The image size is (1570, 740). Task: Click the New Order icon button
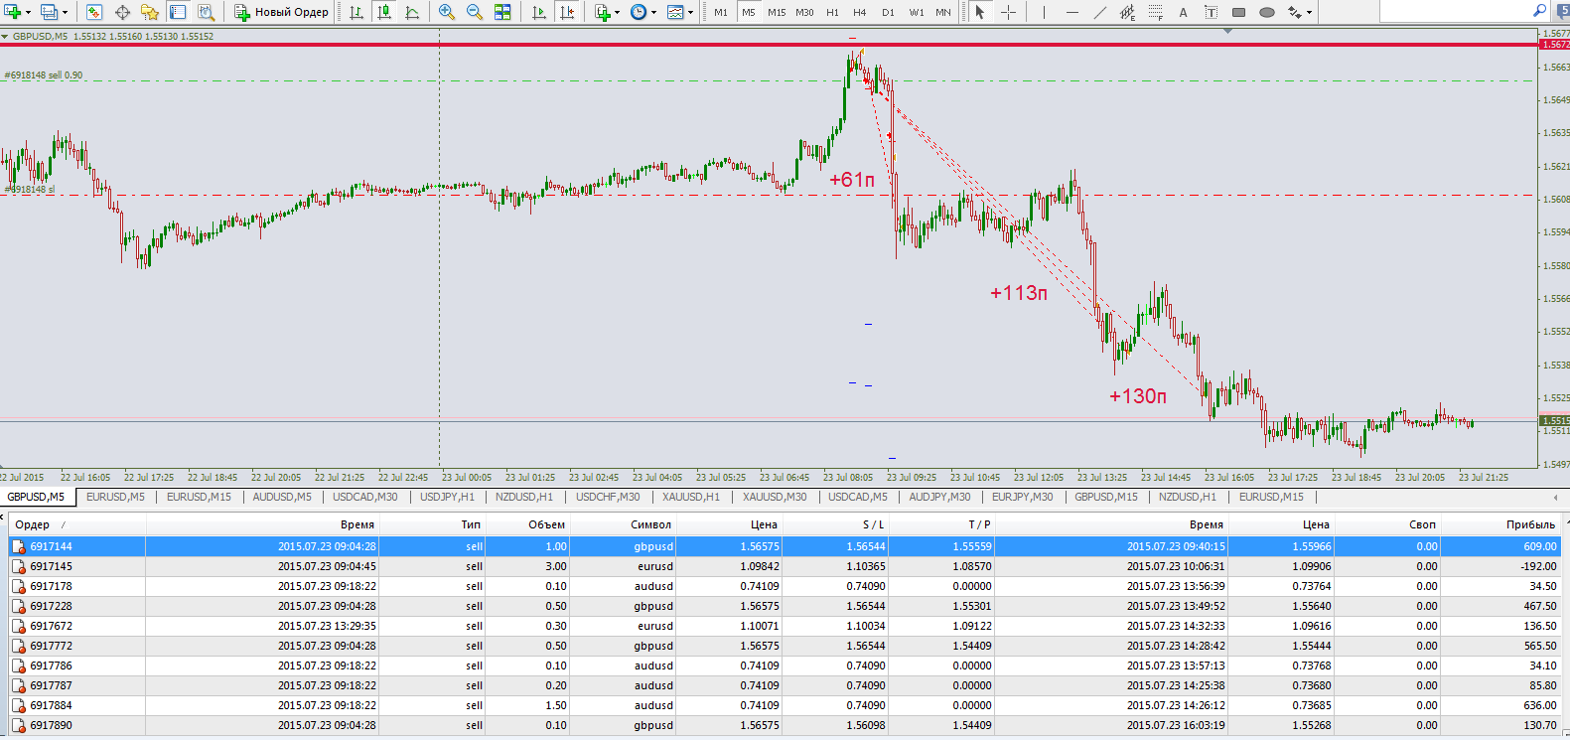(x=281, y=12)
